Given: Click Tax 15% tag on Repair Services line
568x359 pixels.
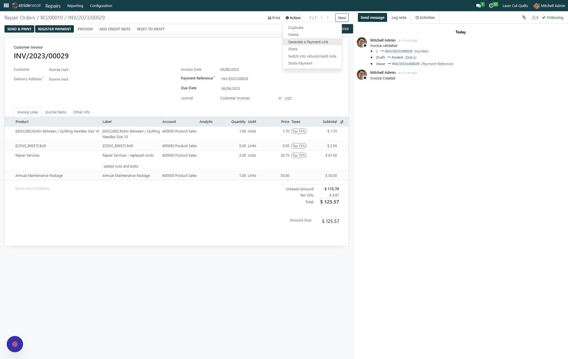Looking at the screenshot, I should coord(299,155).
